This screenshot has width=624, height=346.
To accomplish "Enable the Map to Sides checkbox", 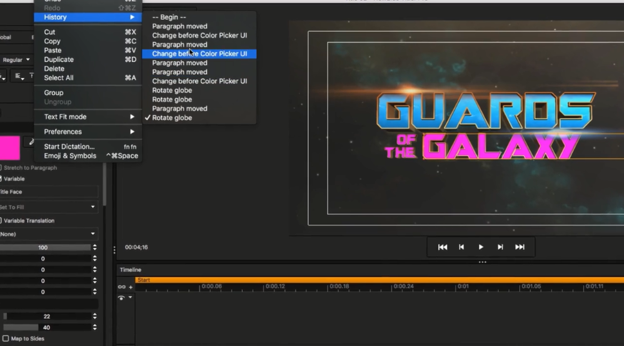I will coord(6,339).
